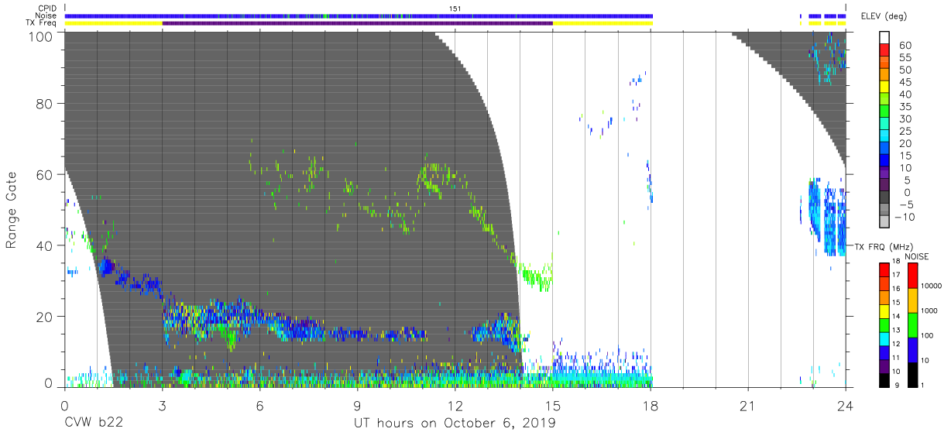Click the 'Noise' header label
The width and height of the screenshot is (951, 439).
(45, 15)
